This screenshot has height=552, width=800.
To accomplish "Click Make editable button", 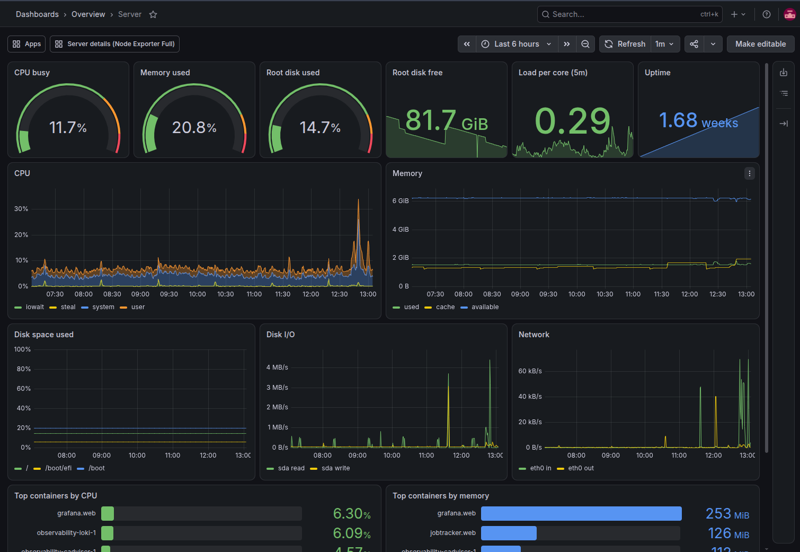I will (760, 44).
